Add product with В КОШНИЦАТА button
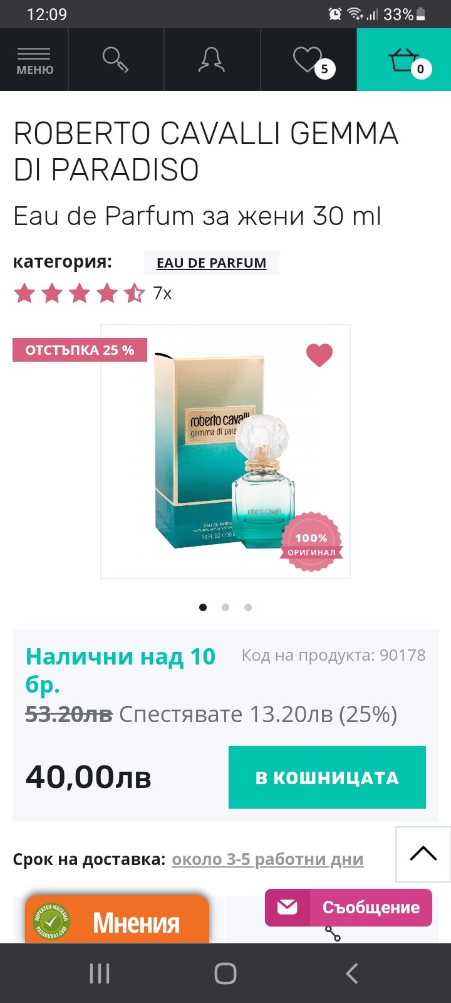 pyautogui.click(x=327, y=777)
